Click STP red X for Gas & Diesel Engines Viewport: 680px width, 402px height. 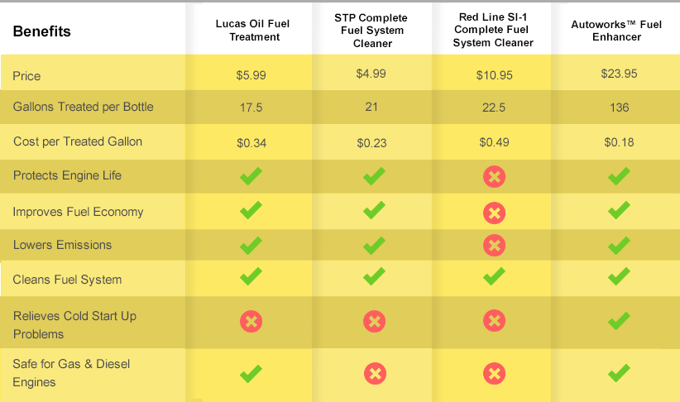point(375,373)
